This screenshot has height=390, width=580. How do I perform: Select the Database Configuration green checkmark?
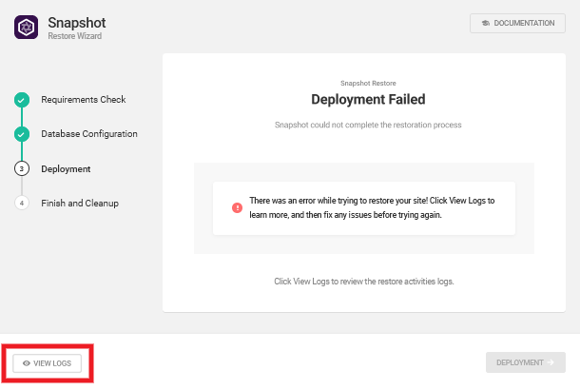[x=22, y=134]
